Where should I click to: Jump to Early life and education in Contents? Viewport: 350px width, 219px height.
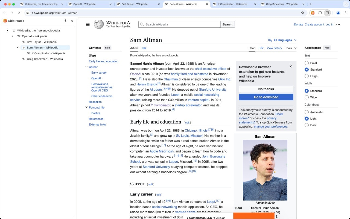click(x=104, y=61)
